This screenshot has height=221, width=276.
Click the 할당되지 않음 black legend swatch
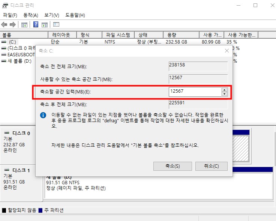[4, 210]
